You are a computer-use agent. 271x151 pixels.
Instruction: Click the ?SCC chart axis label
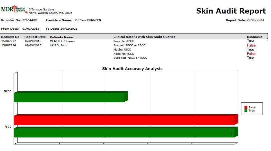click(8, 127)
